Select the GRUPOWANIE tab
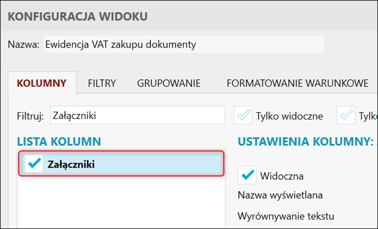Screen dimensions: 378x229 pos(168,84)
